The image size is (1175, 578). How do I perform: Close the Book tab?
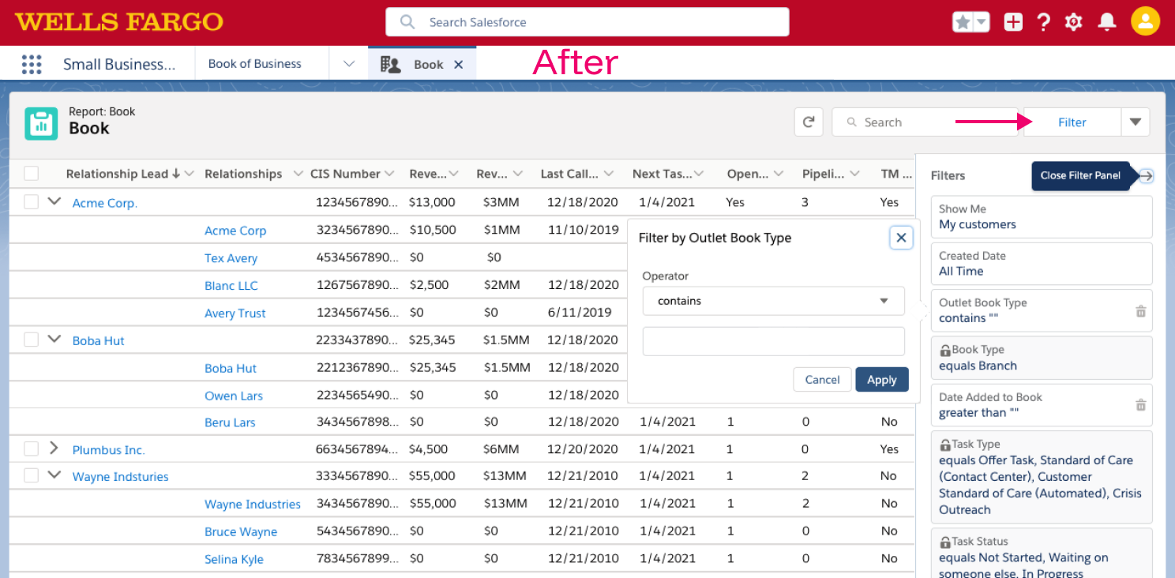458,65
